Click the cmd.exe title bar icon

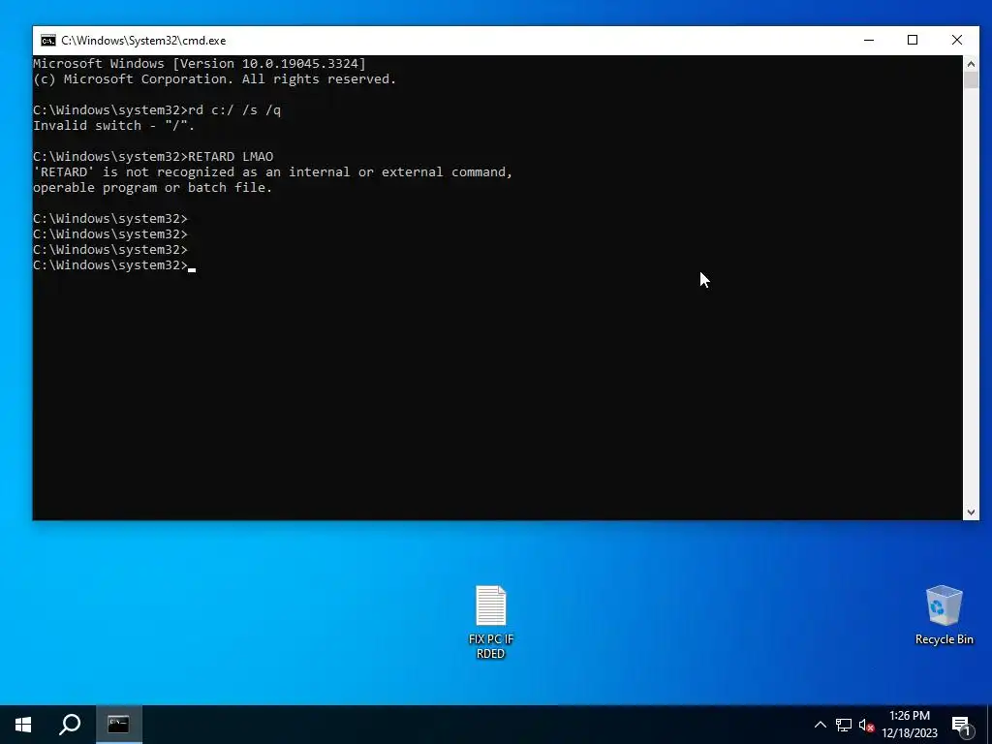[48, 41]
